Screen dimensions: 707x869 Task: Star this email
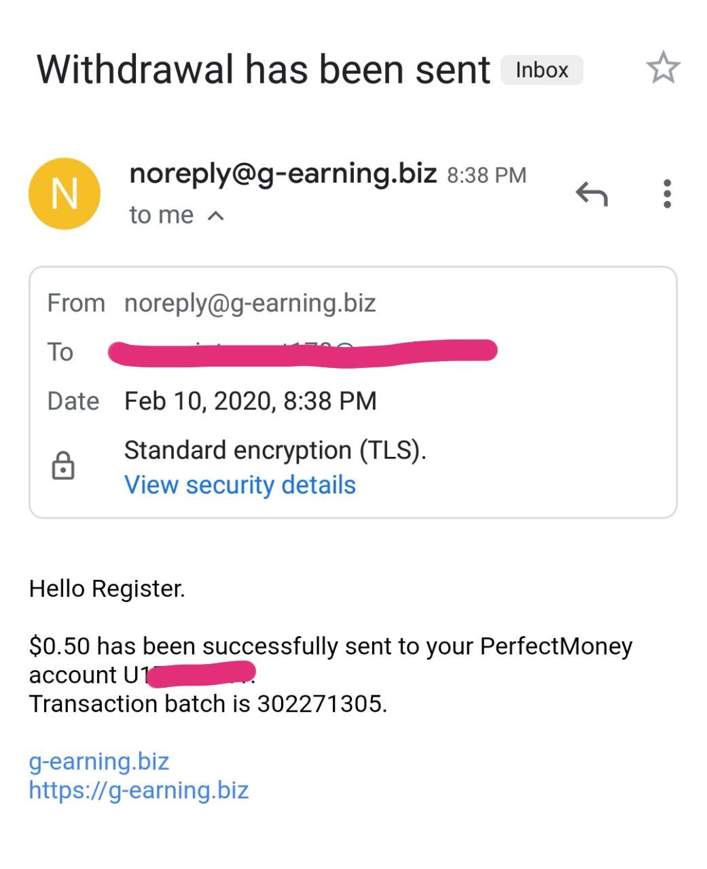pos(662,68)
